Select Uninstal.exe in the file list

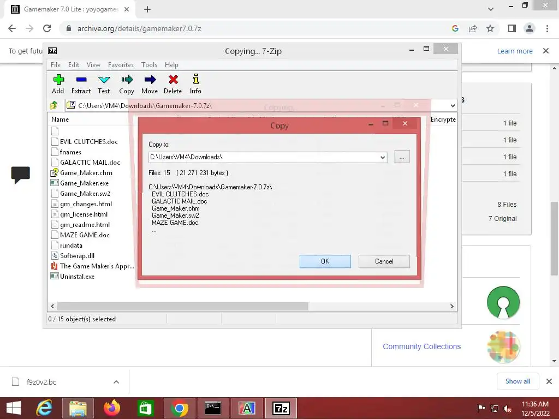point(73,276)
